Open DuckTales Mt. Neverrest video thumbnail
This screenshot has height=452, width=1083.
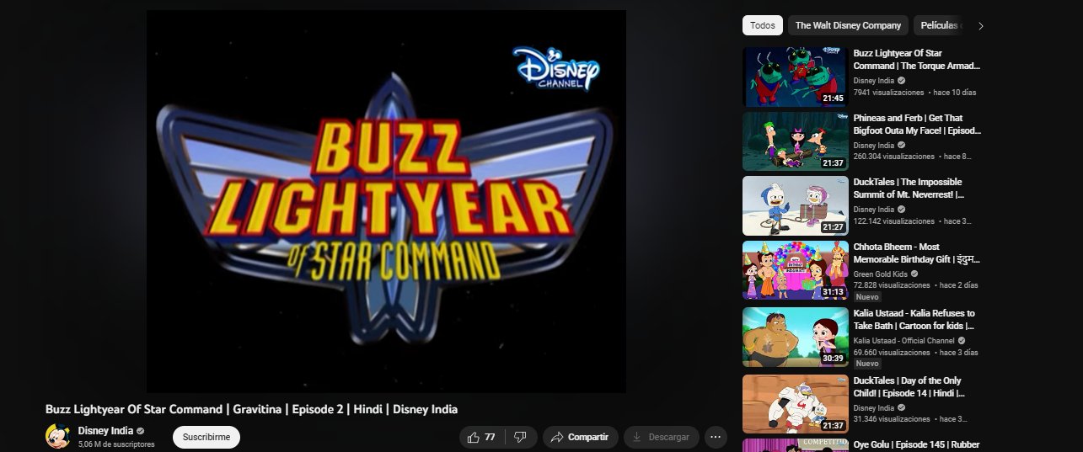click(x=795, y=205)
